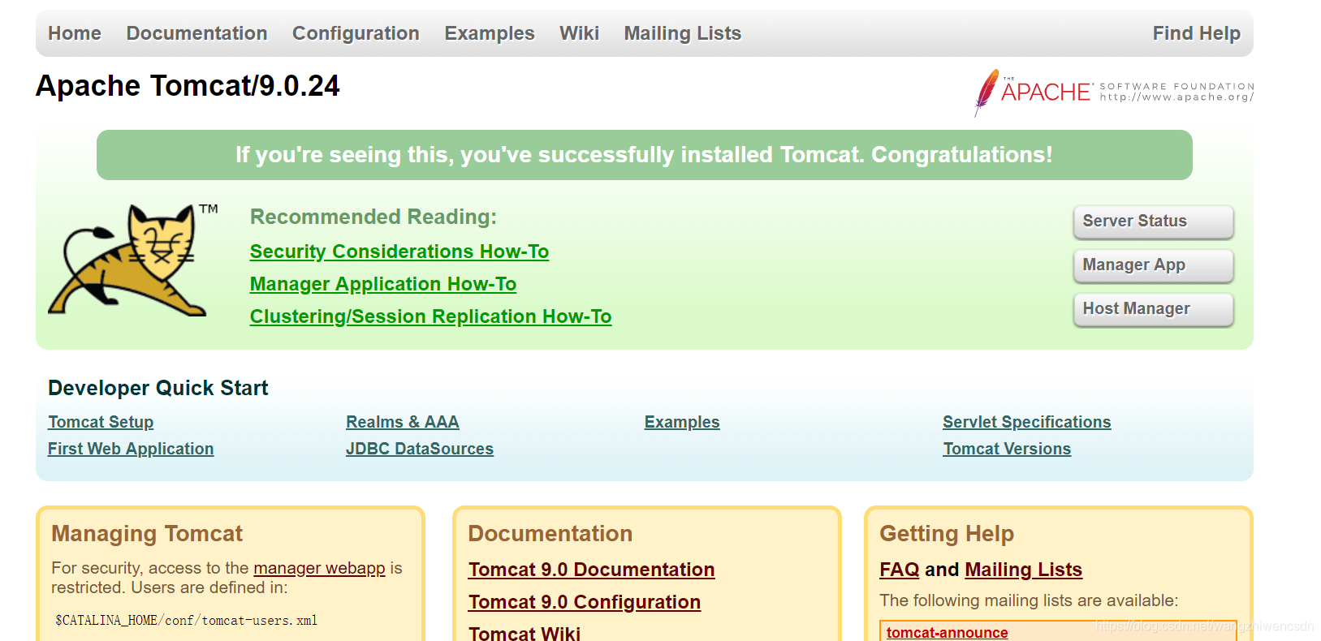Open Tomcat 9.0 Configuration link
The image size is (1321, 641).
click(x=585, y=602)
